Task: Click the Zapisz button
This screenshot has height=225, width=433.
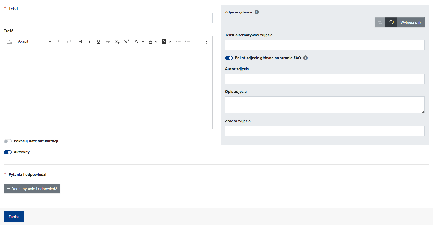Action: point(14,217)
